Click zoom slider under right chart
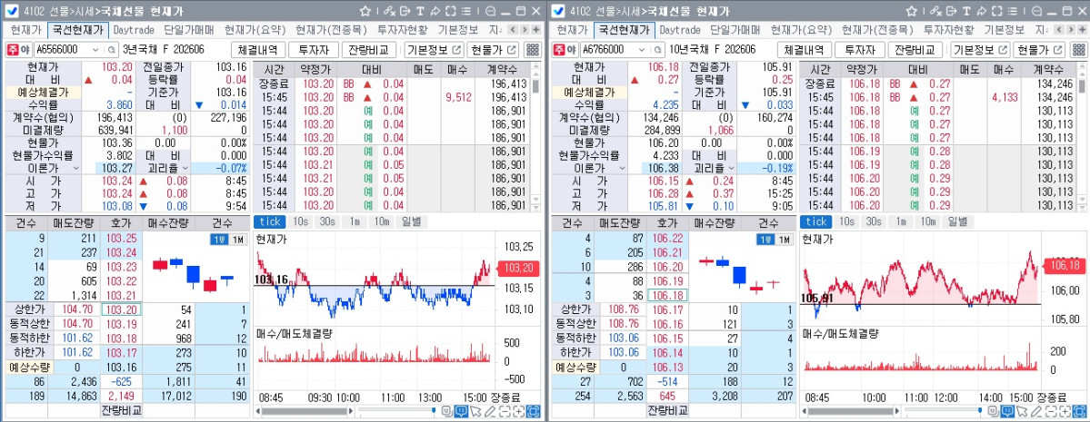The width and height of the screenshot is (1090, 422). coord(944,411)
